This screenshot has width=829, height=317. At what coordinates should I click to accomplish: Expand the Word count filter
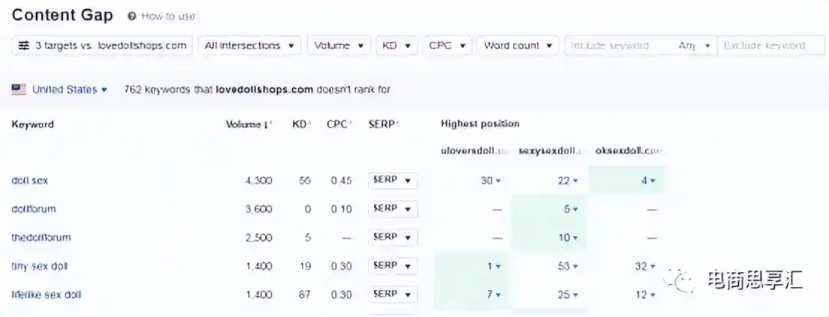click(x=518, y=46)
